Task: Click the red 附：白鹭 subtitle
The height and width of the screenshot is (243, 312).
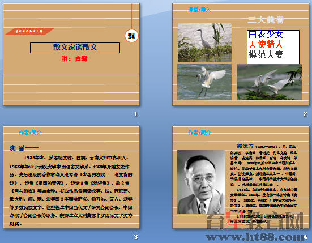Action: pyautogui.click(x=74, y=59)
